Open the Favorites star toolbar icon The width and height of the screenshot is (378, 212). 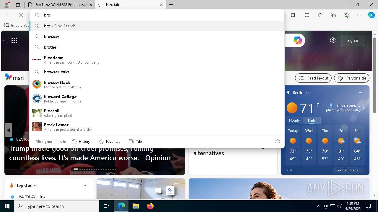[320, 15]
